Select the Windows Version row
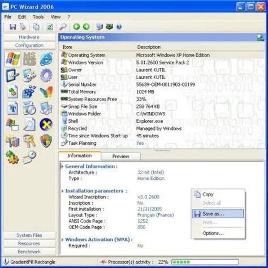The image size is (268, 268). click(x=162, y=62)
